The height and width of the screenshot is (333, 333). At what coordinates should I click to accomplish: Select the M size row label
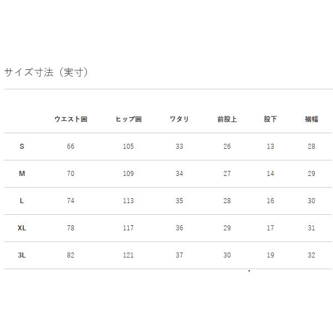click(22, 174)
